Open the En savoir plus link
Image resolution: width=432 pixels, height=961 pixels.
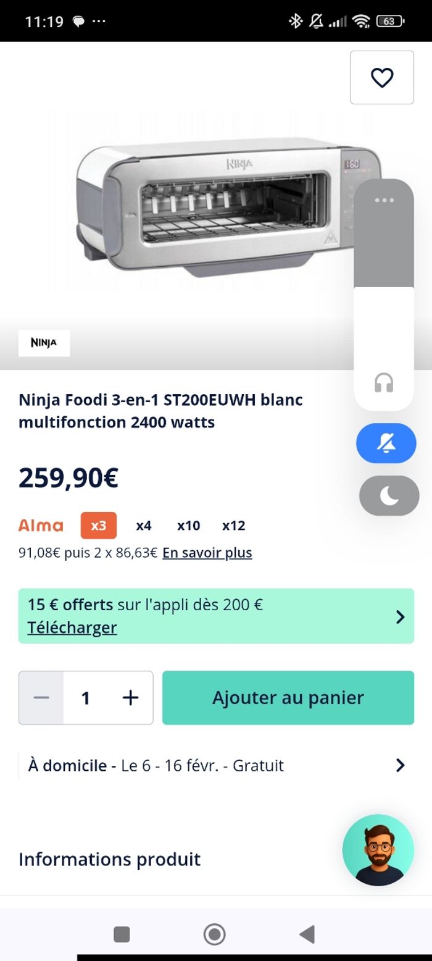pyautogui.click(x=207, y=553)
